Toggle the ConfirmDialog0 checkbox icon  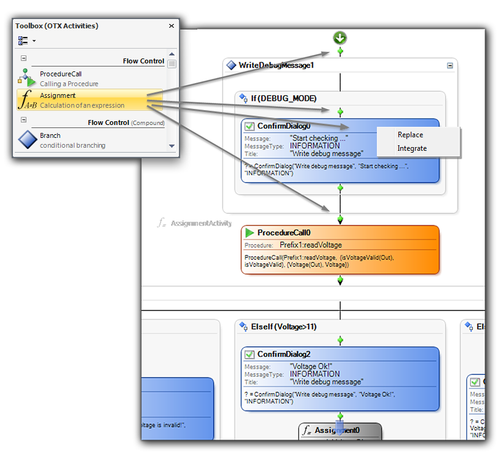(250, 126)
